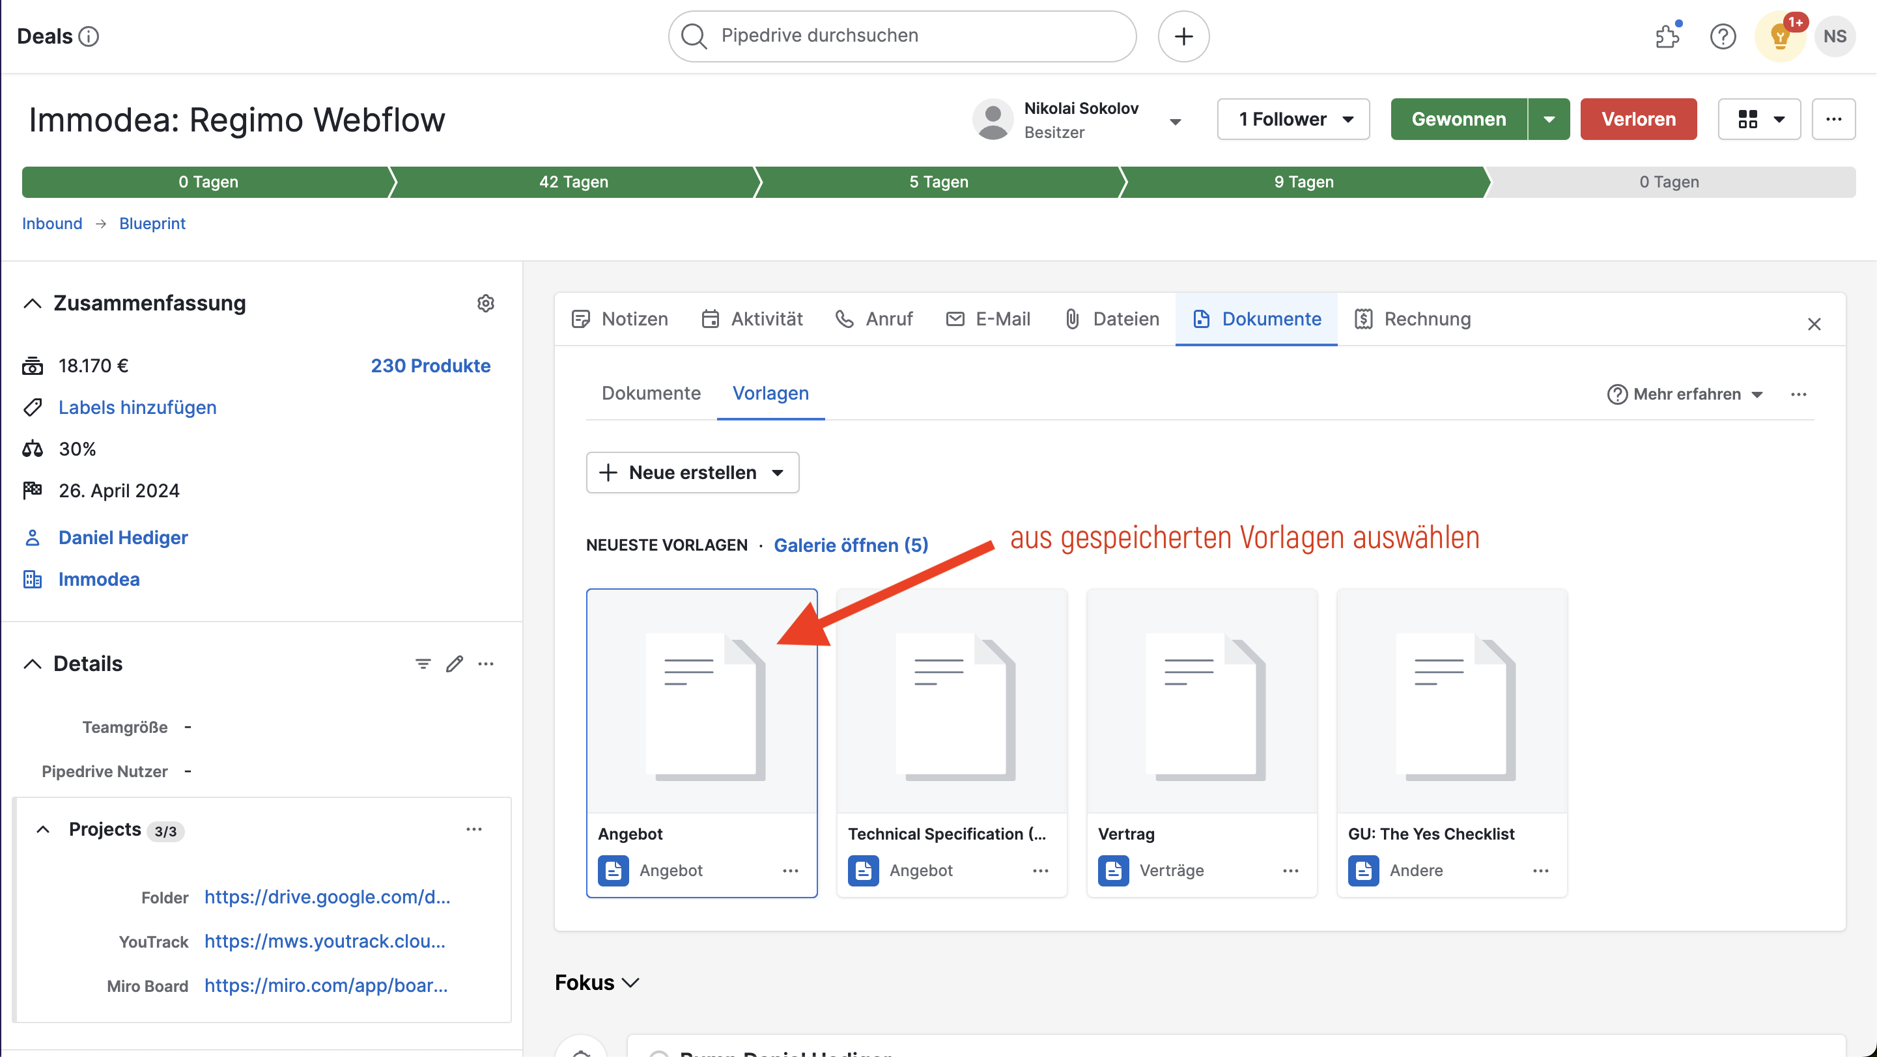This screenshot has width=1877, height=1057.
Task: Collapse the Projects section
Action: tap(43, 829)
